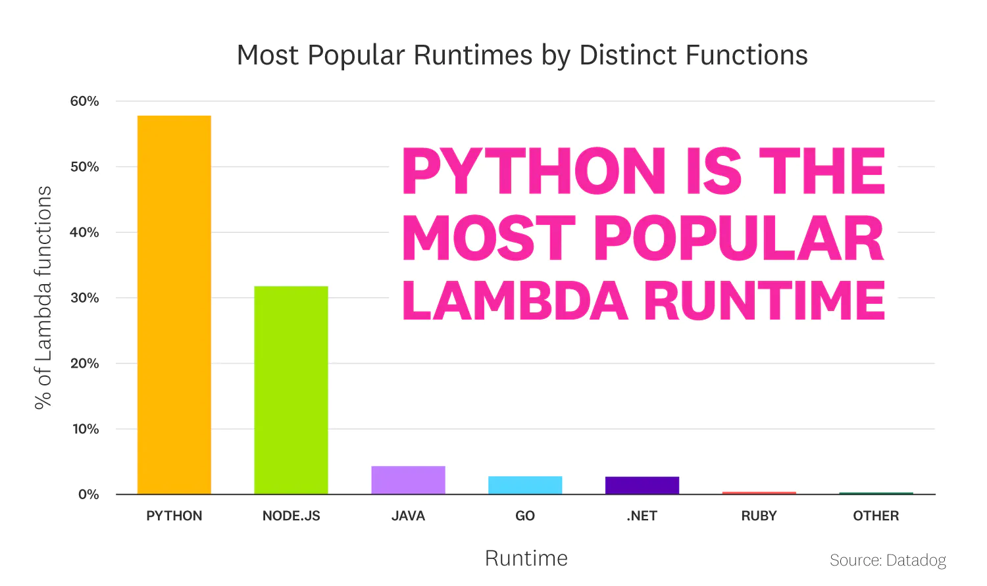Click the pink LAMBDA RUNTIME headline
Screen dimensions: 987x586
(x=644, y=301)
